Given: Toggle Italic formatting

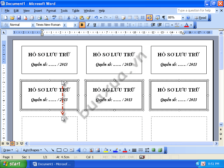Looking at the screenshot, I should pos(88,25).
